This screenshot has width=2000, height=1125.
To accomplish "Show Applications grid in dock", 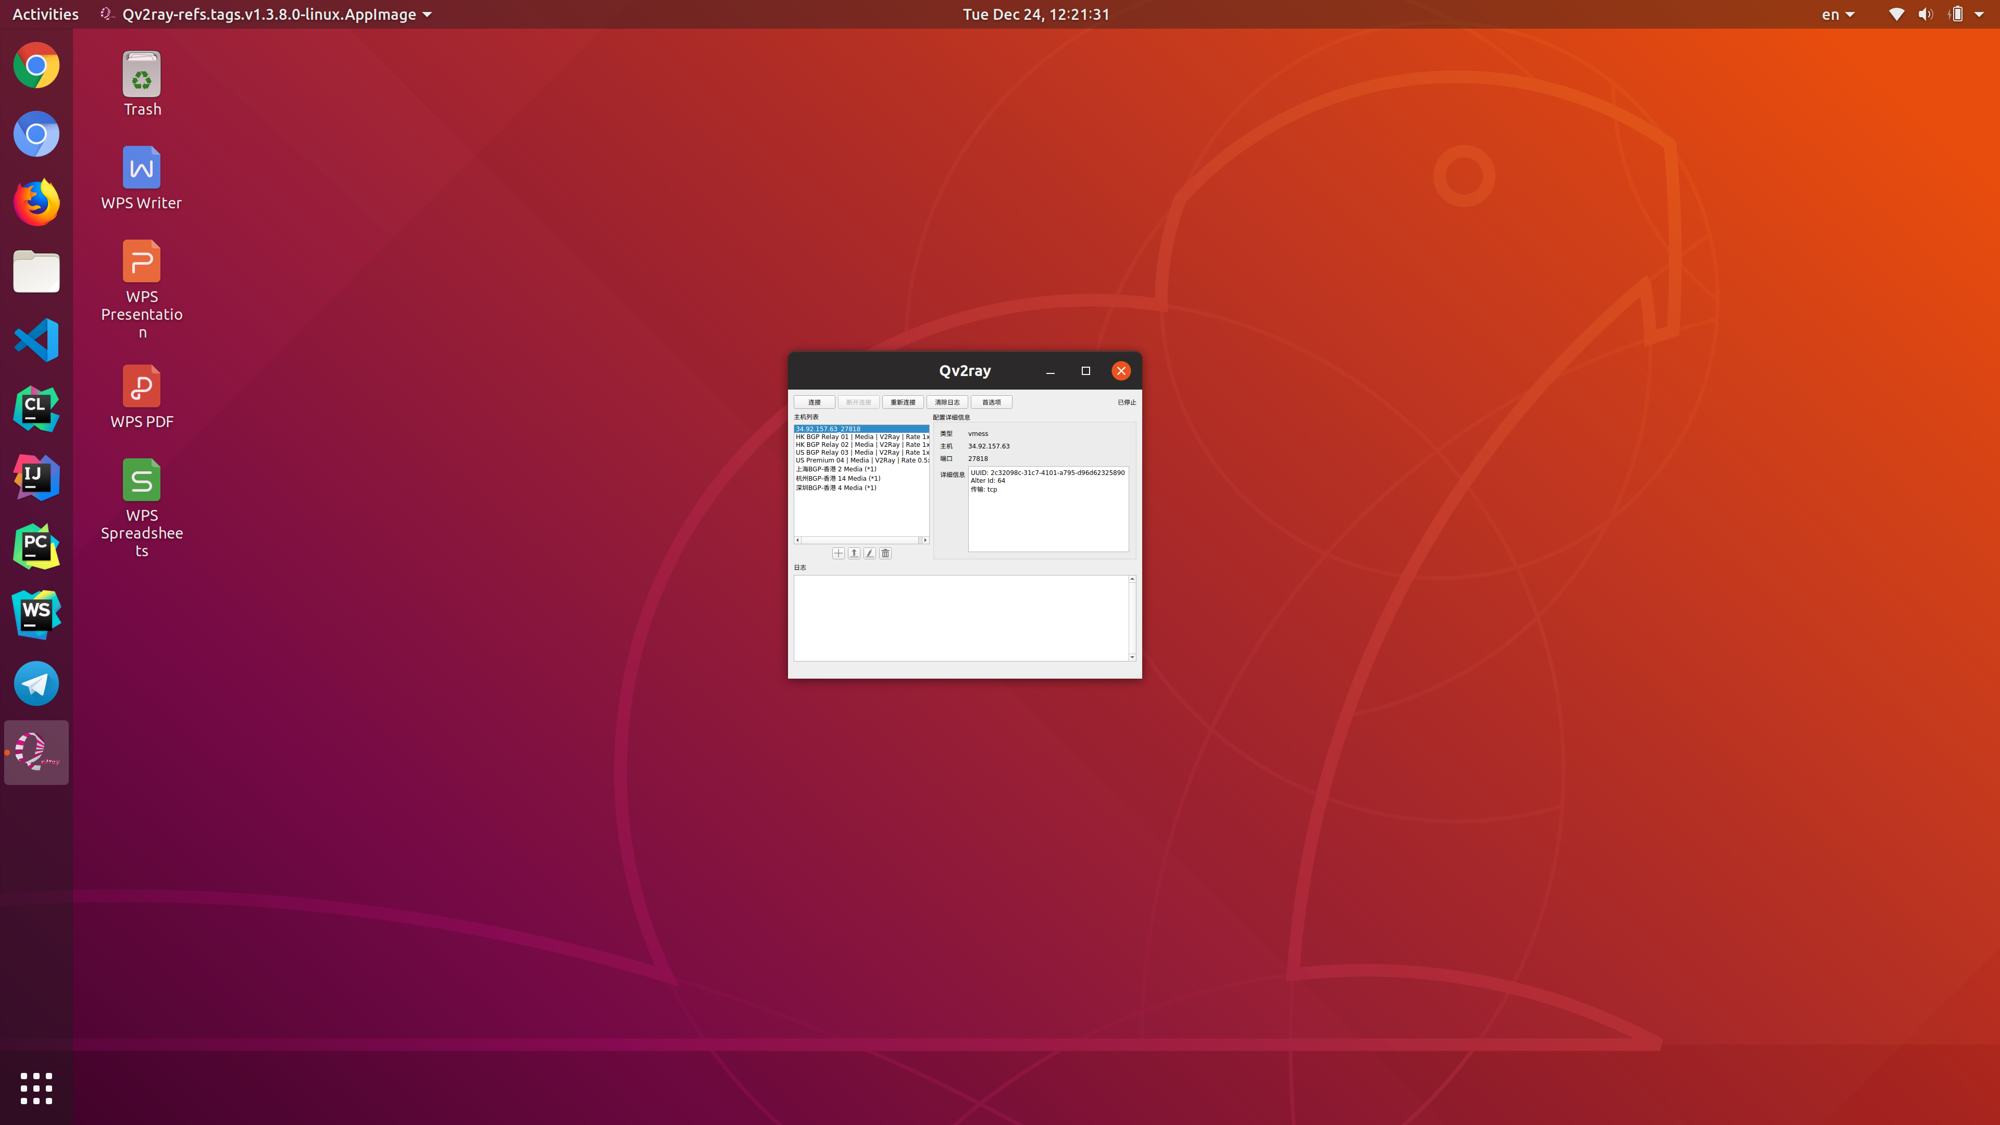I will click(36, 1089).
